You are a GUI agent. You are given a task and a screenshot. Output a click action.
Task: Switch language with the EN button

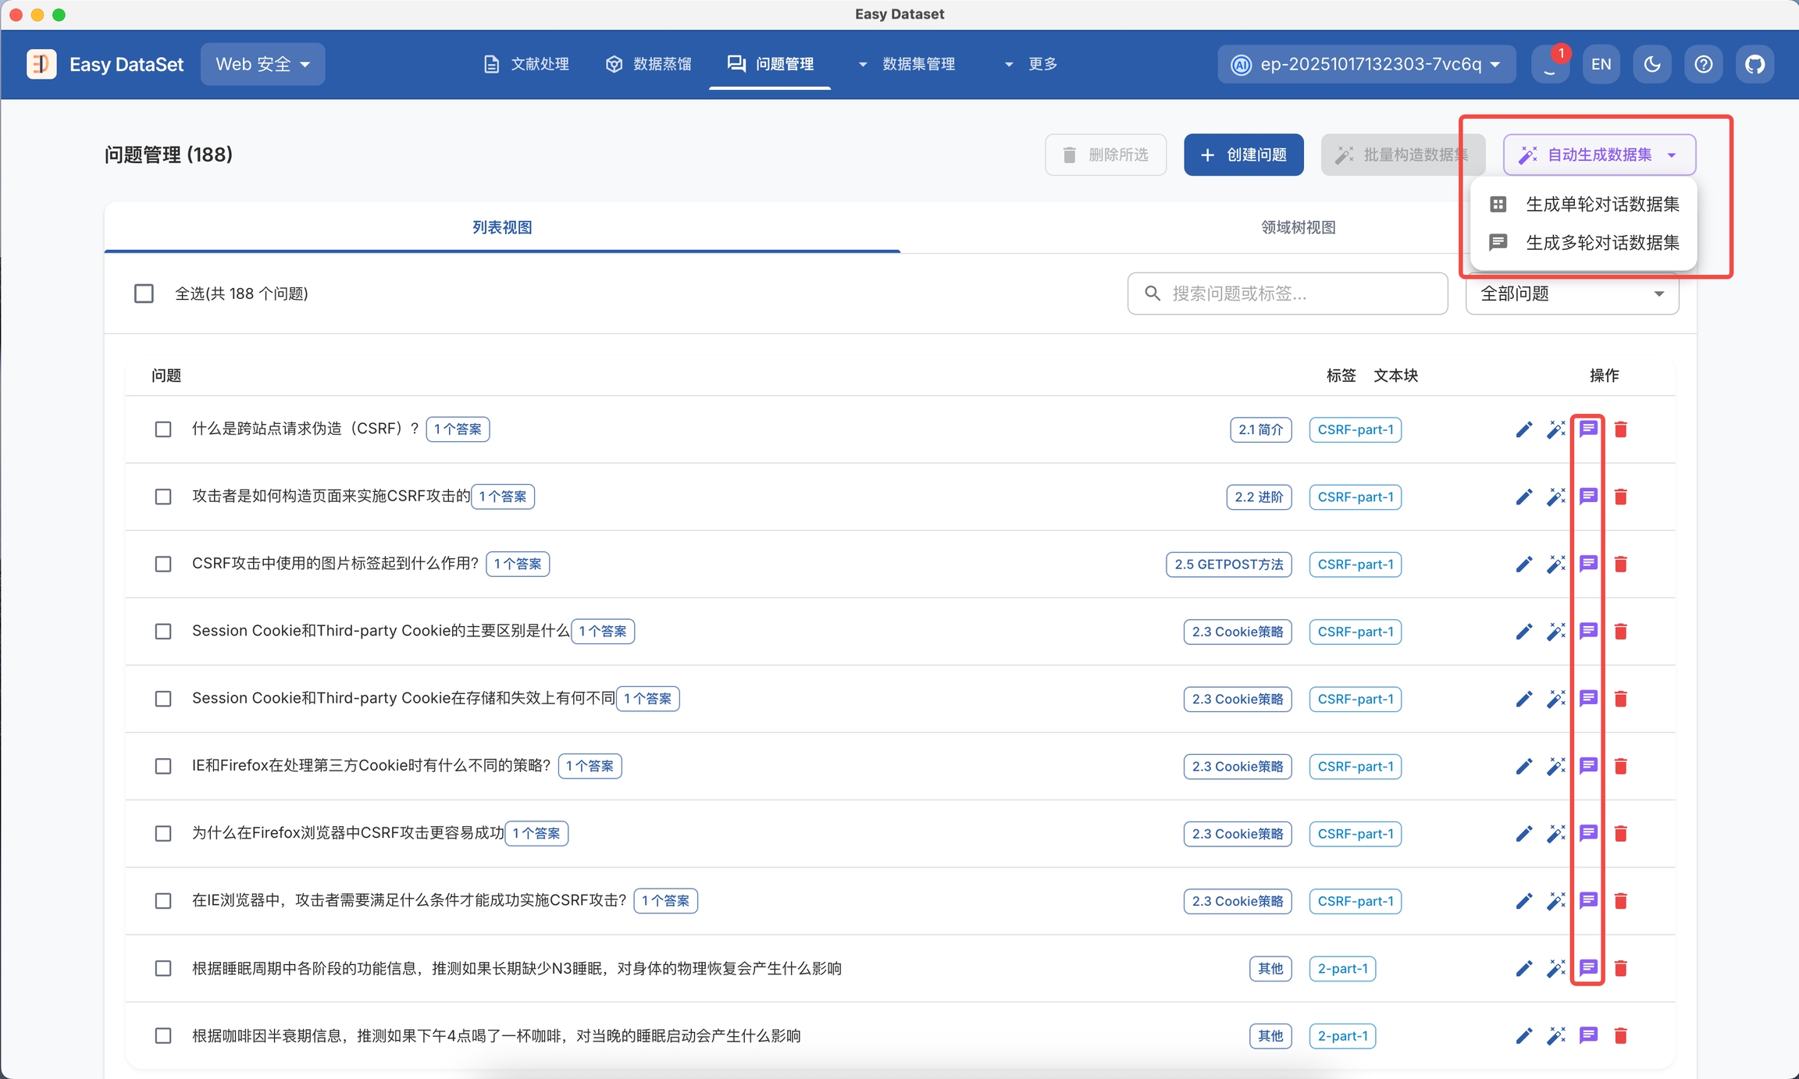(x=1601, y=64)
